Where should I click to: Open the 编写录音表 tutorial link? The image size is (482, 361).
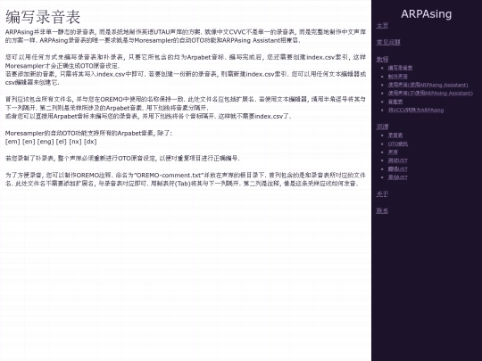400,68
